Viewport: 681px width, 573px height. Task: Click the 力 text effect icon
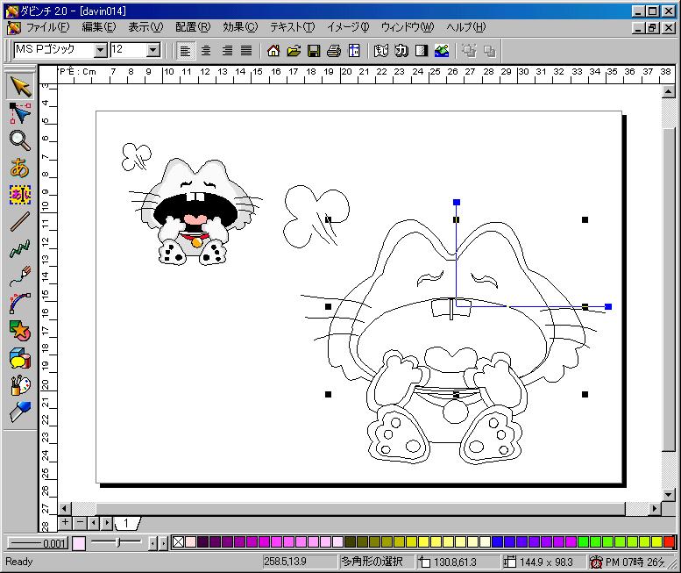pyautogui.click(x=401, y=51)
